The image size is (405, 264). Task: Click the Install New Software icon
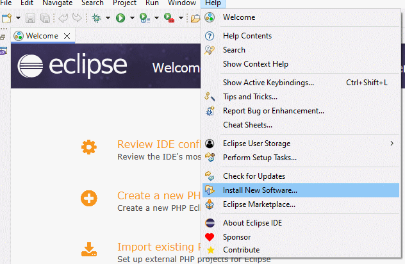(210, 190)
